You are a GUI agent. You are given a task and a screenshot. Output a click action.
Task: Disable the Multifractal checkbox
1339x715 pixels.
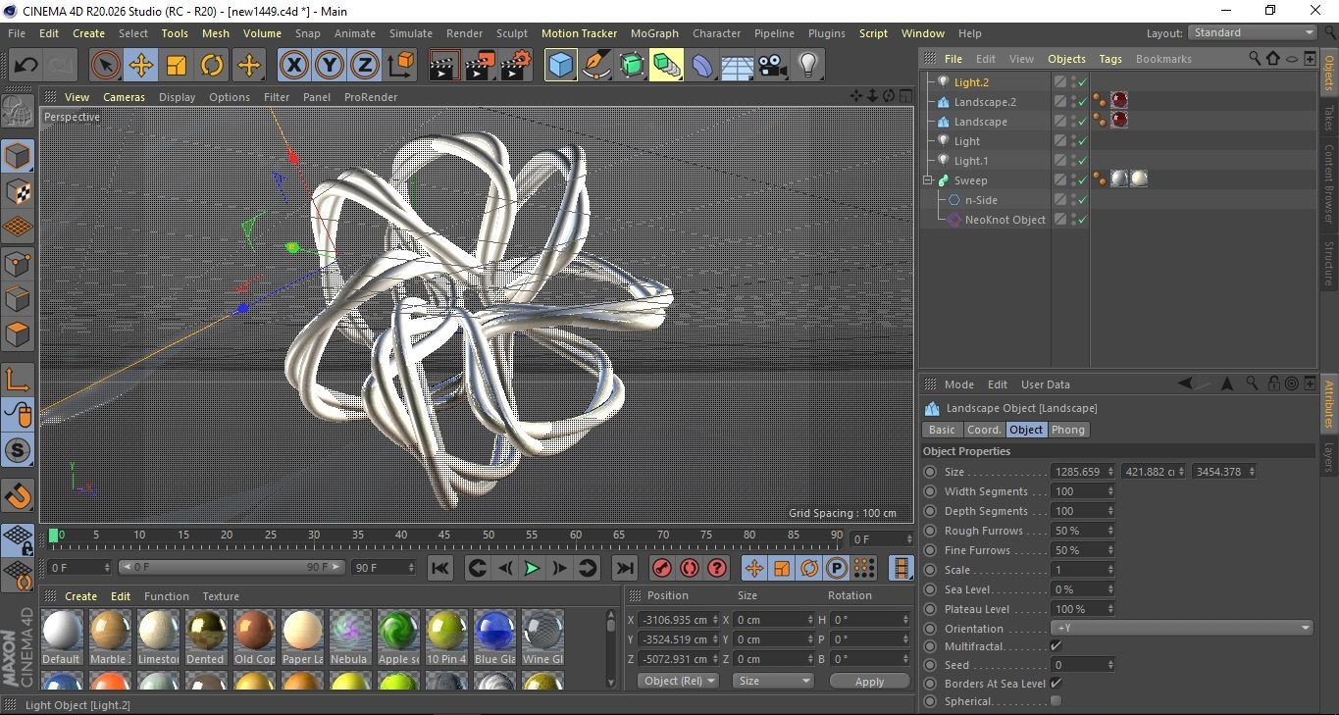tap(1056, 645)
